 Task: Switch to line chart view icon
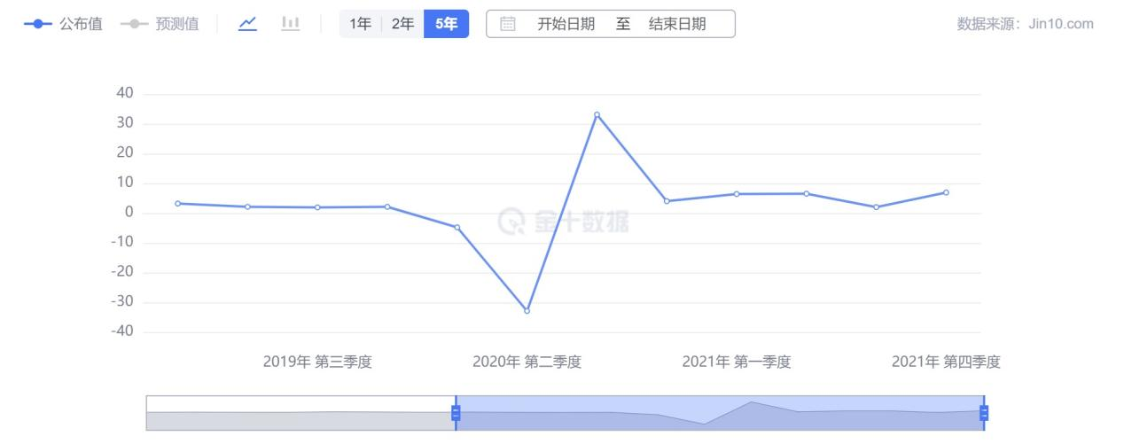click(248, 24)
